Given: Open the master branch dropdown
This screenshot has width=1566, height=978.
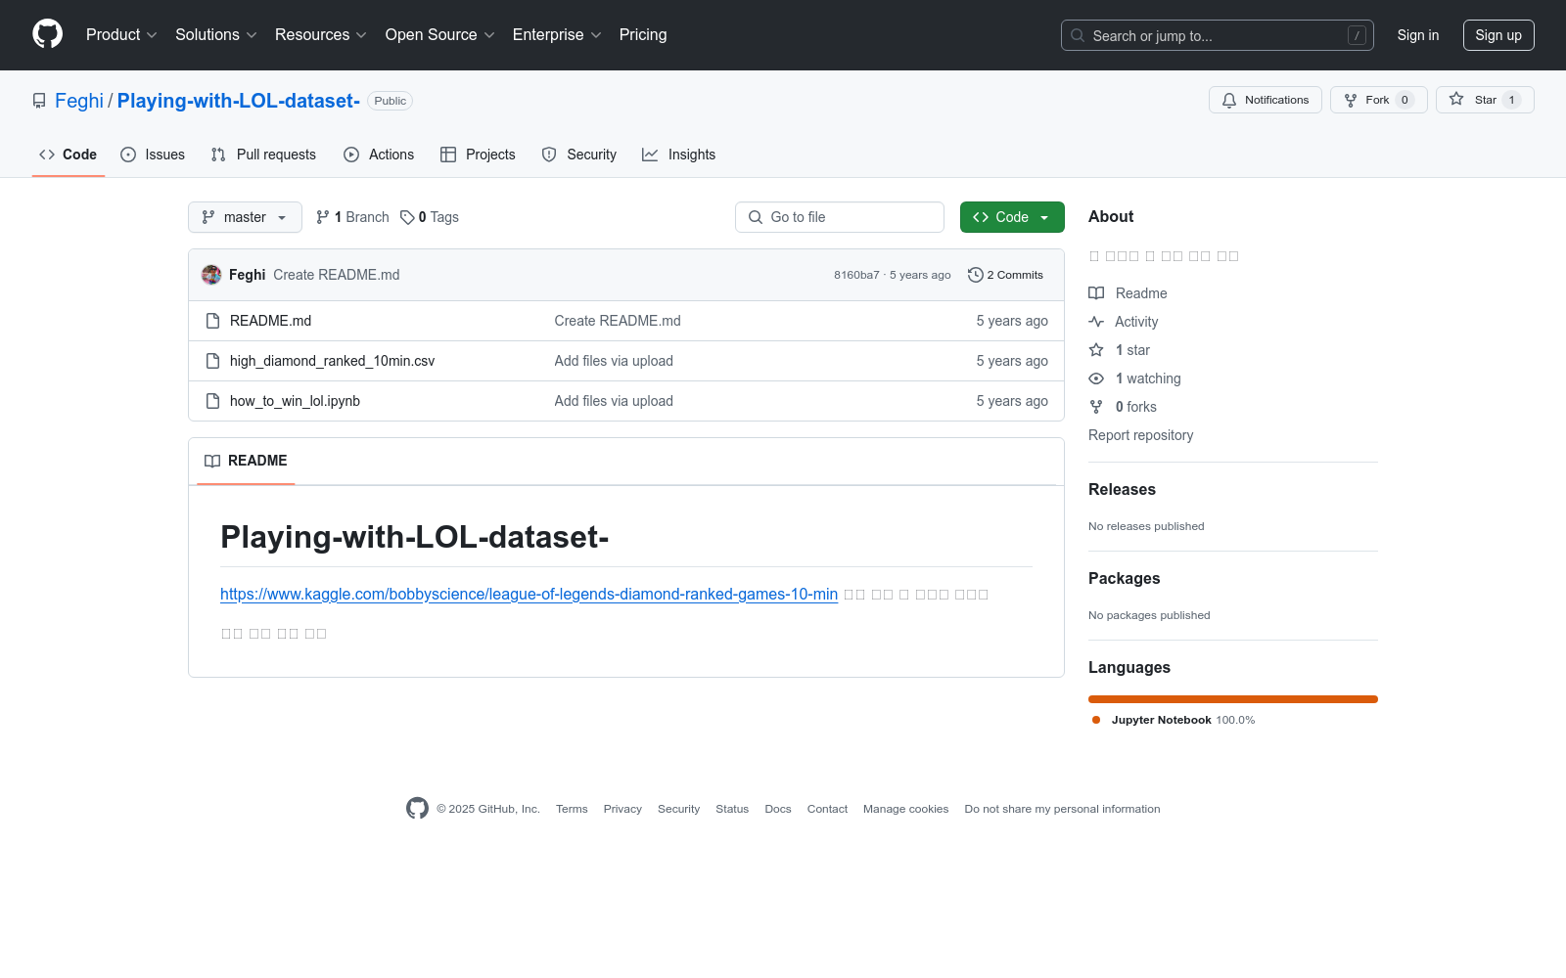Looking at the screenshot, I should pyautogui.click(x=245, y=217).
